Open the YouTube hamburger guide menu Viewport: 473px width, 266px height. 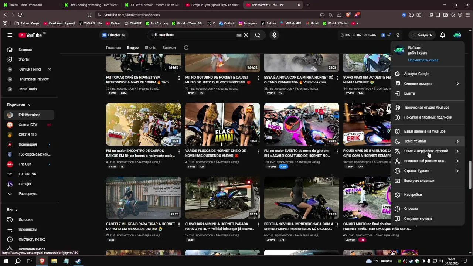click(10, 35)
